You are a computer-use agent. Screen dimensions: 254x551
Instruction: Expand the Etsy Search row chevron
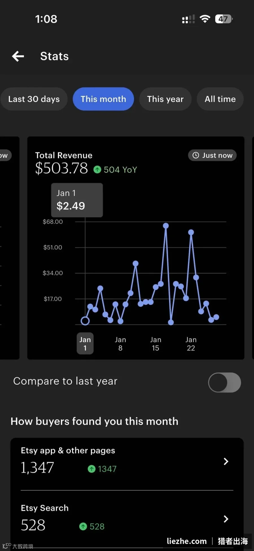pyautogui.click(x=226, y=519)
